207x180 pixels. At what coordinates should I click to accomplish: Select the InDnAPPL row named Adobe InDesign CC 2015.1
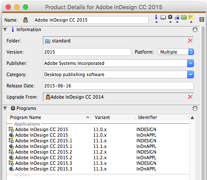coord(44,146)
